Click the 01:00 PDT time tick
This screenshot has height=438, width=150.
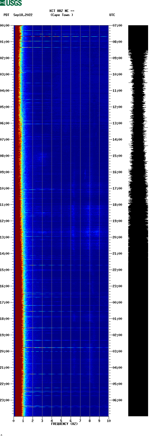pos(5,42)
